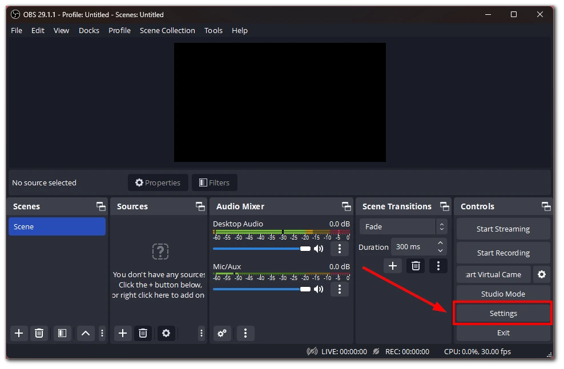Click the black preview canvas
564x369 pixels.
[280, 103]
